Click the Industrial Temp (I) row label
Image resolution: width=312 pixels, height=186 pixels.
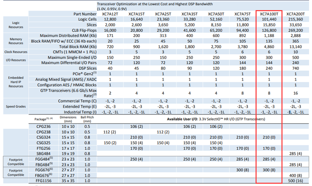[80, 112]
